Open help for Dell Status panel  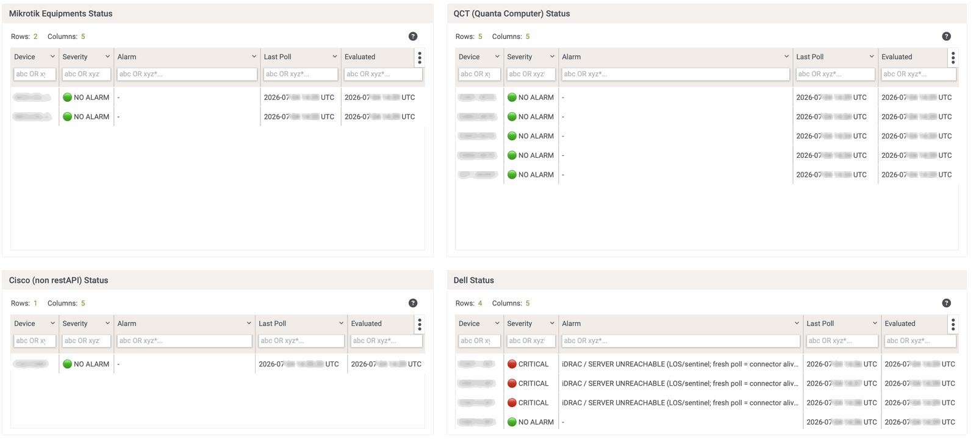pos(946,303)
